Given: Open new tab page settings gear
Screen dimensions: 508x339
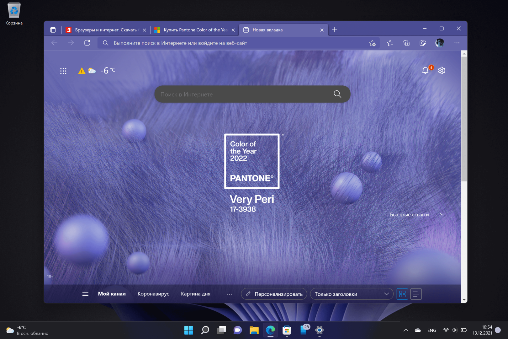Looking at the screenshot, I should coord(442,70).
